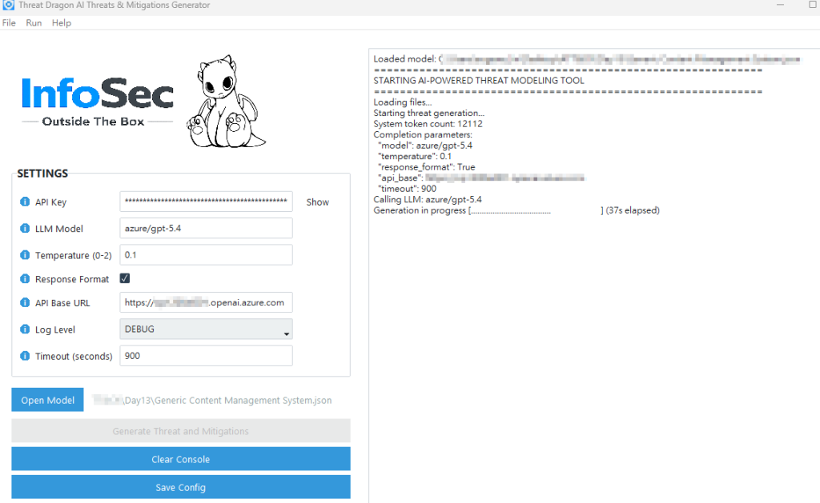Image resolution: width=820 pixels, height=503 pixels.
Task: Click 'System token count: 12112' console line
Action: point(428,124)
